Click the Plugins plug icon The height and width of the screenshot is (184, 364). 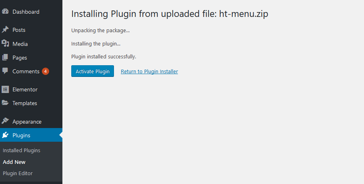[x=5, y=135]
